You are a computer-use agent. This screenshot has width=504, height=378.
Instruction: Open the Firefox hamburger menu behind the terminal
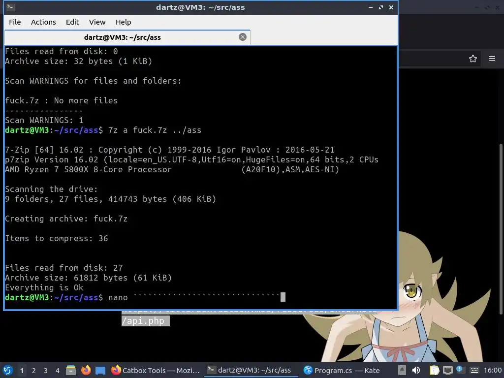492,59
